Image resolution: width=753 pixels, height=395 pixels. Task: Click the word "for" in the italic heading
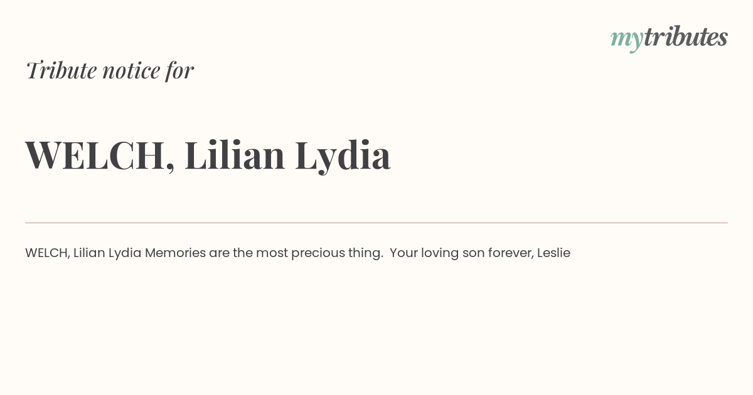tap(179, 70)
